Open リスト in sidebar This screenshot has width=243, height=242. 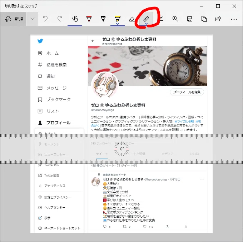[x=48, y=111]
